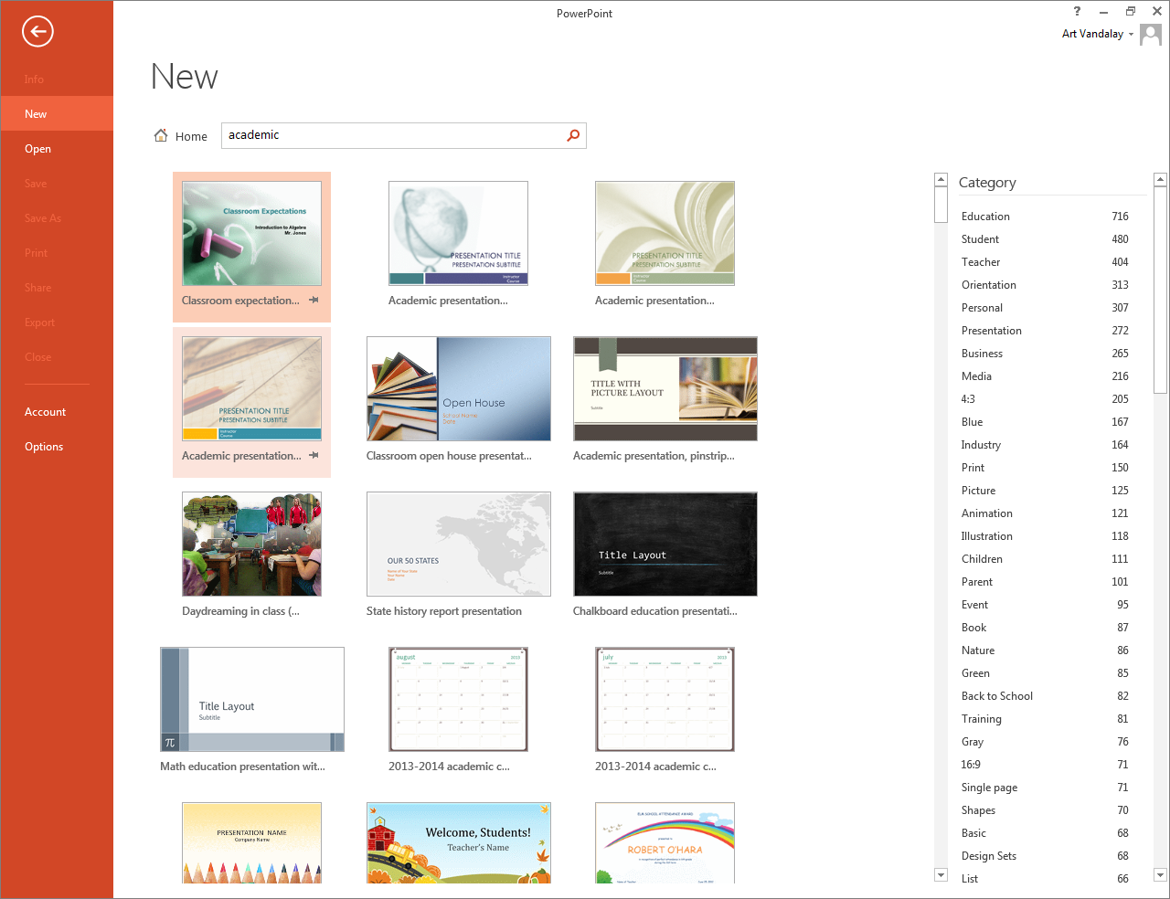Select Welcome, Students! template
Viewport: 1170px width, 899px height.
coord(459,842)
